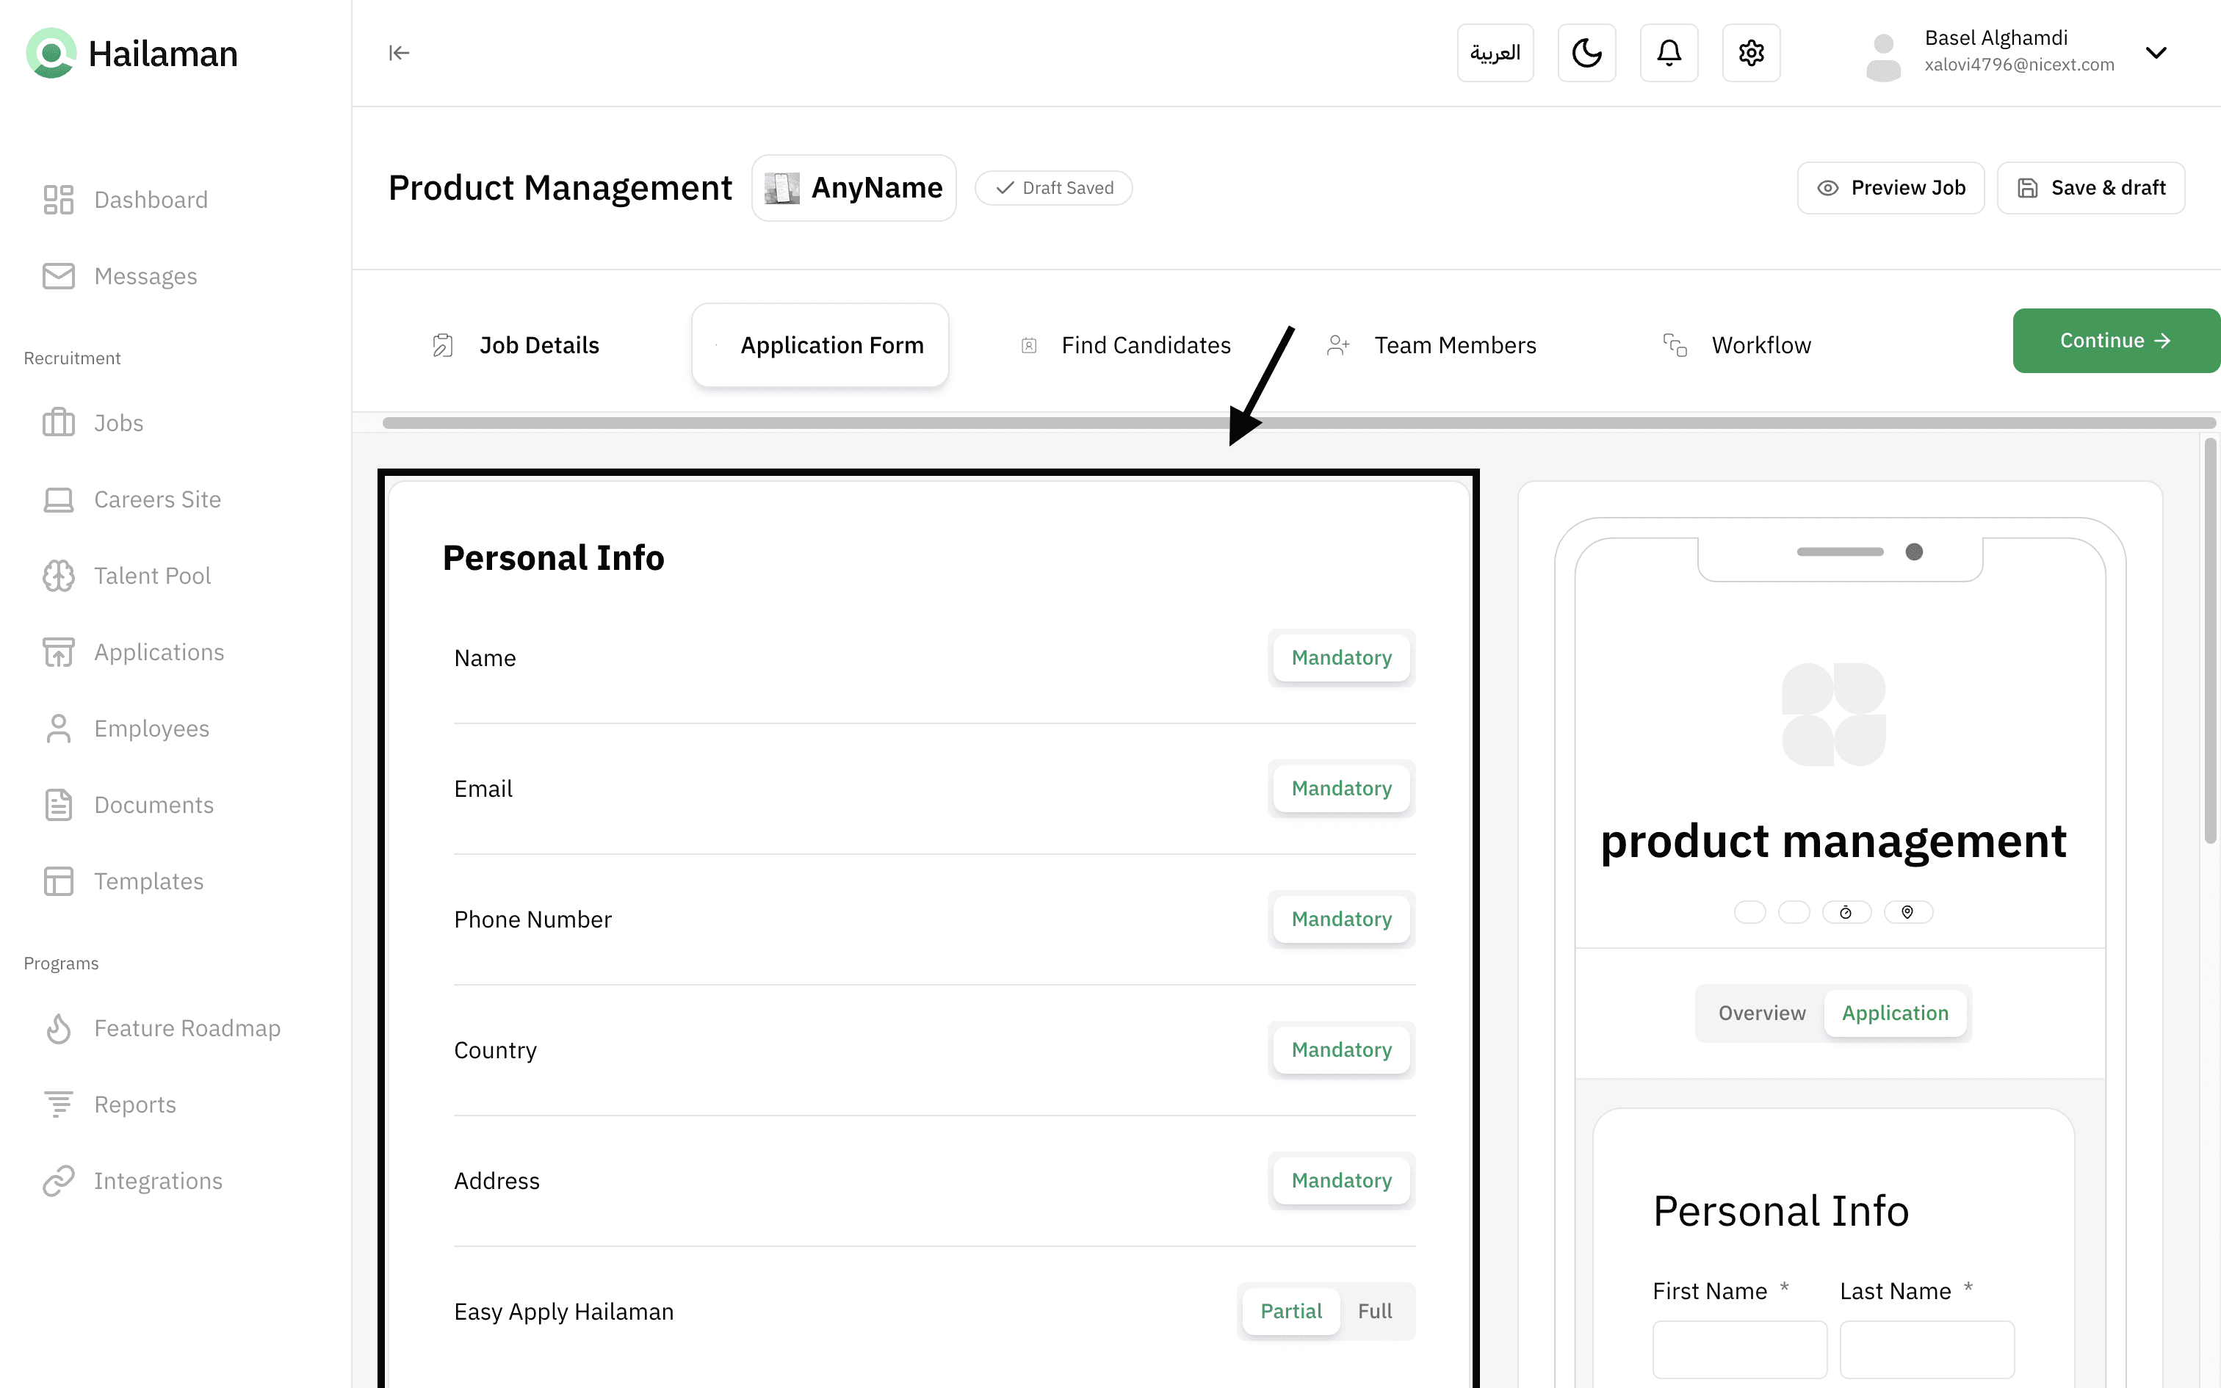
Task: Open Talent Pool in the sidebar
Action: tap(151, 576)
